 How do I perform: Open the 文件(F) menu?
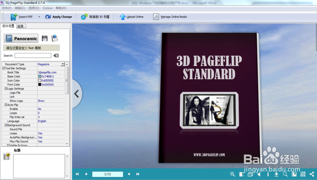click(x=6, y=8)
